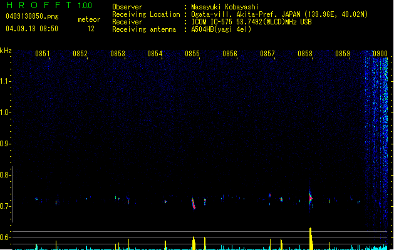Click the 0859 time marker
Viewport: 394px width, 250px height.
[343, 54]
